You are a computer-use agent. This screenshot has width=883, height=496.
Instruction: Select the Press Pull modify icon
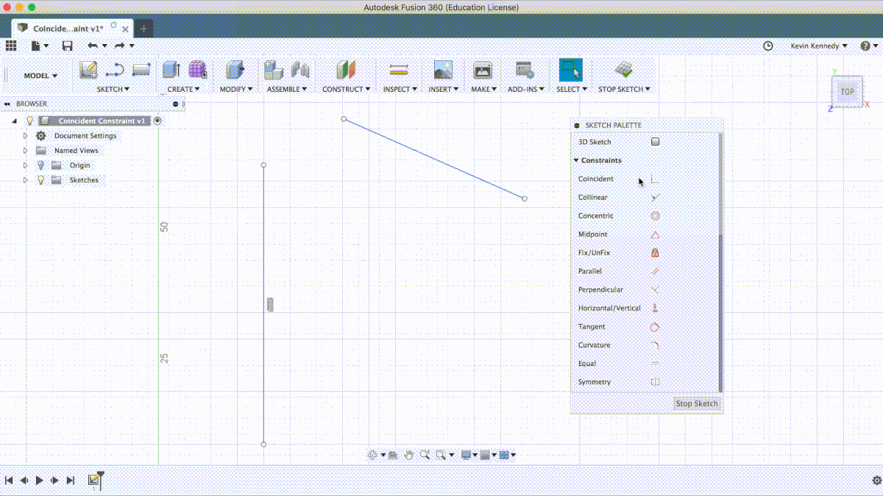coord(235,71)
